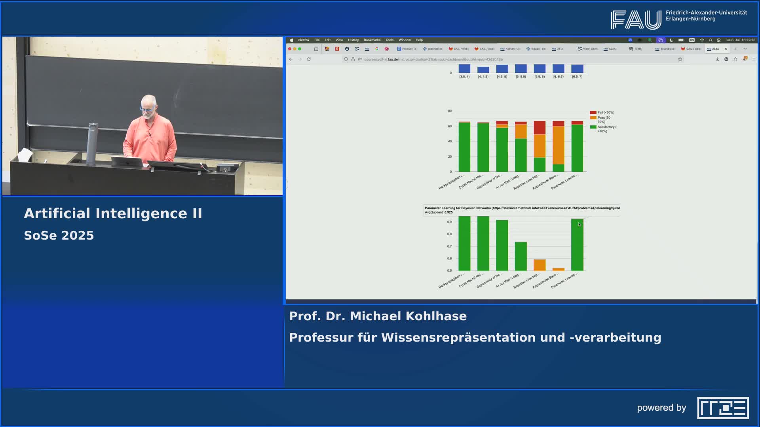Image resolution: width=760 pixels, height=427 pixels.
Task: Go back to previous page
Action: tap(291, 59)
